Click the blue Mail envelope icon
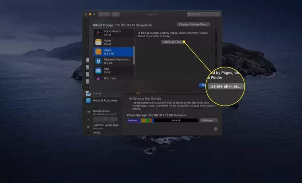The height and width of the screenshot is (183, 302). coord(98,71)
